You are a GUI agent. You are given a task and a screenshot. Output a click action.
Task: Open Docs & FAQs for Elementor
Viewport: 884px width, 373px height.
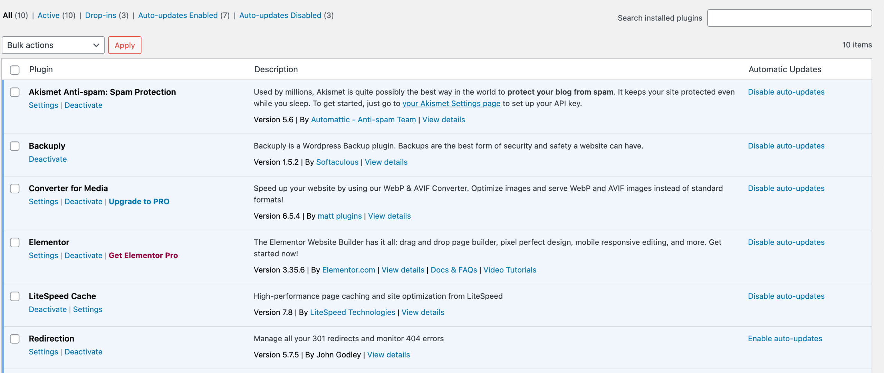coord(453,270)
